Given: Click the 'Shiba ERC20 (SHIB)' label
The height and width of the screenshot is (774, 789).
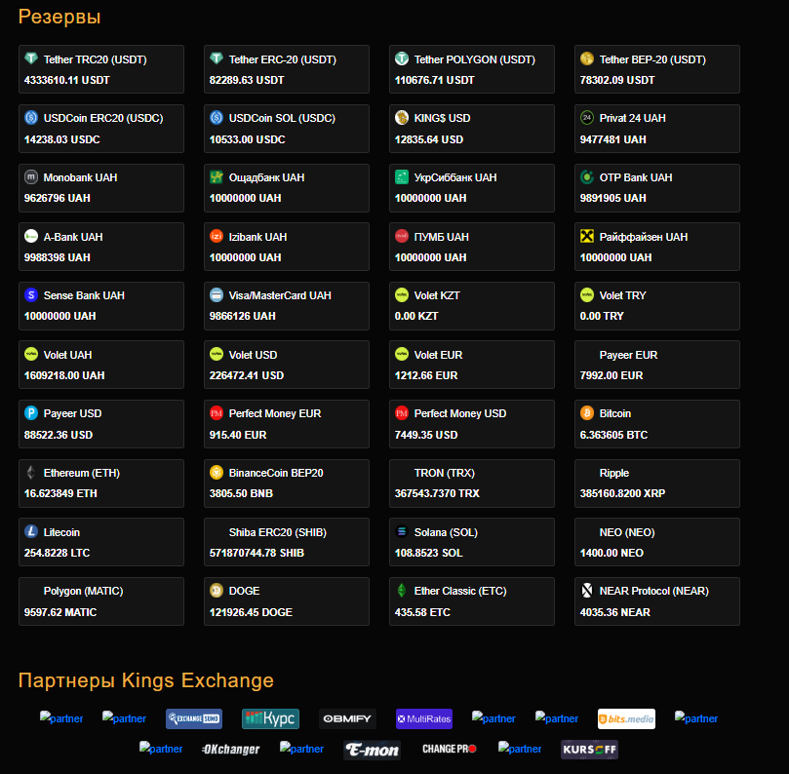Looking at the screenshot, I should (278, 532).
